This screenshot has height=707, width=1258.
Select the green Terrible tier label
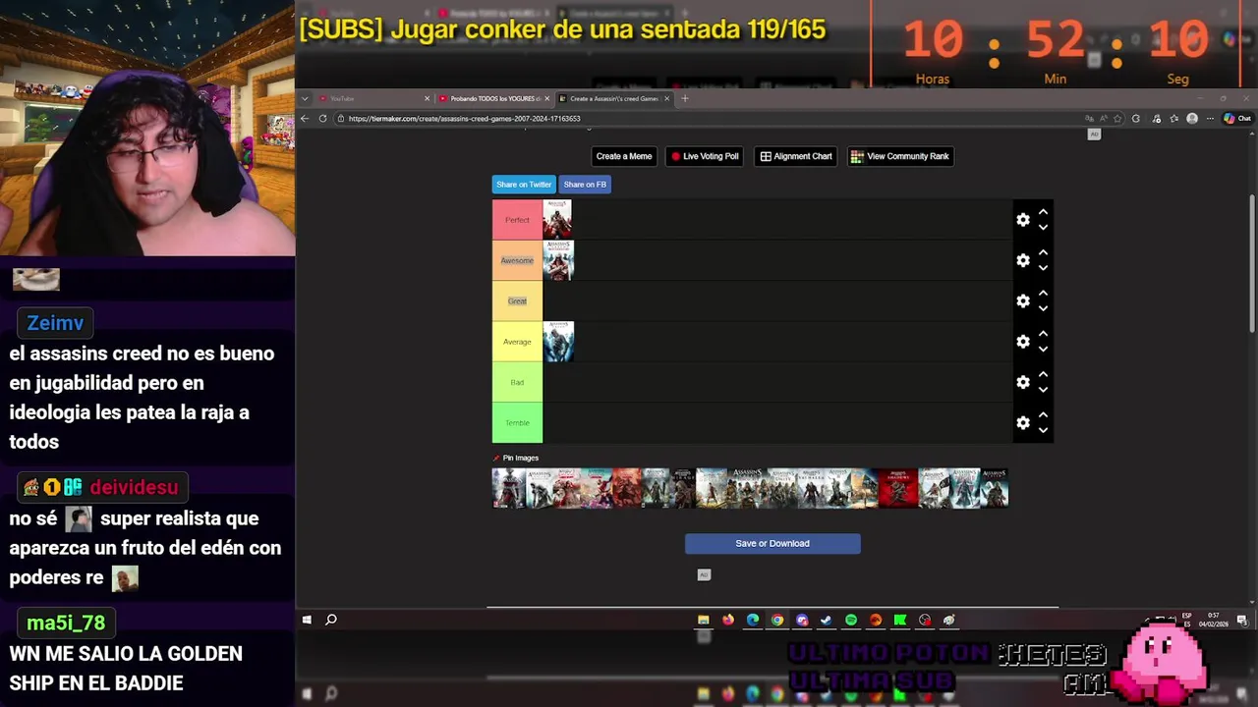coord(517,423)
